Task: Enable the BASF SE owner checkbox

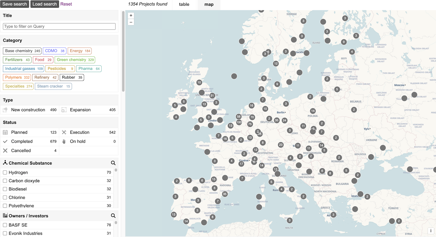Action: (5, 225)
